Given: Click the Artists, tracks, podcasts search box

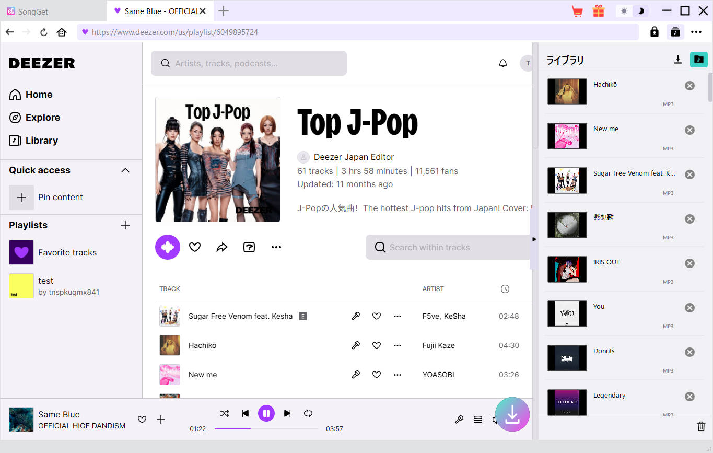Looking at the screenshot, I should coord(249,63).
